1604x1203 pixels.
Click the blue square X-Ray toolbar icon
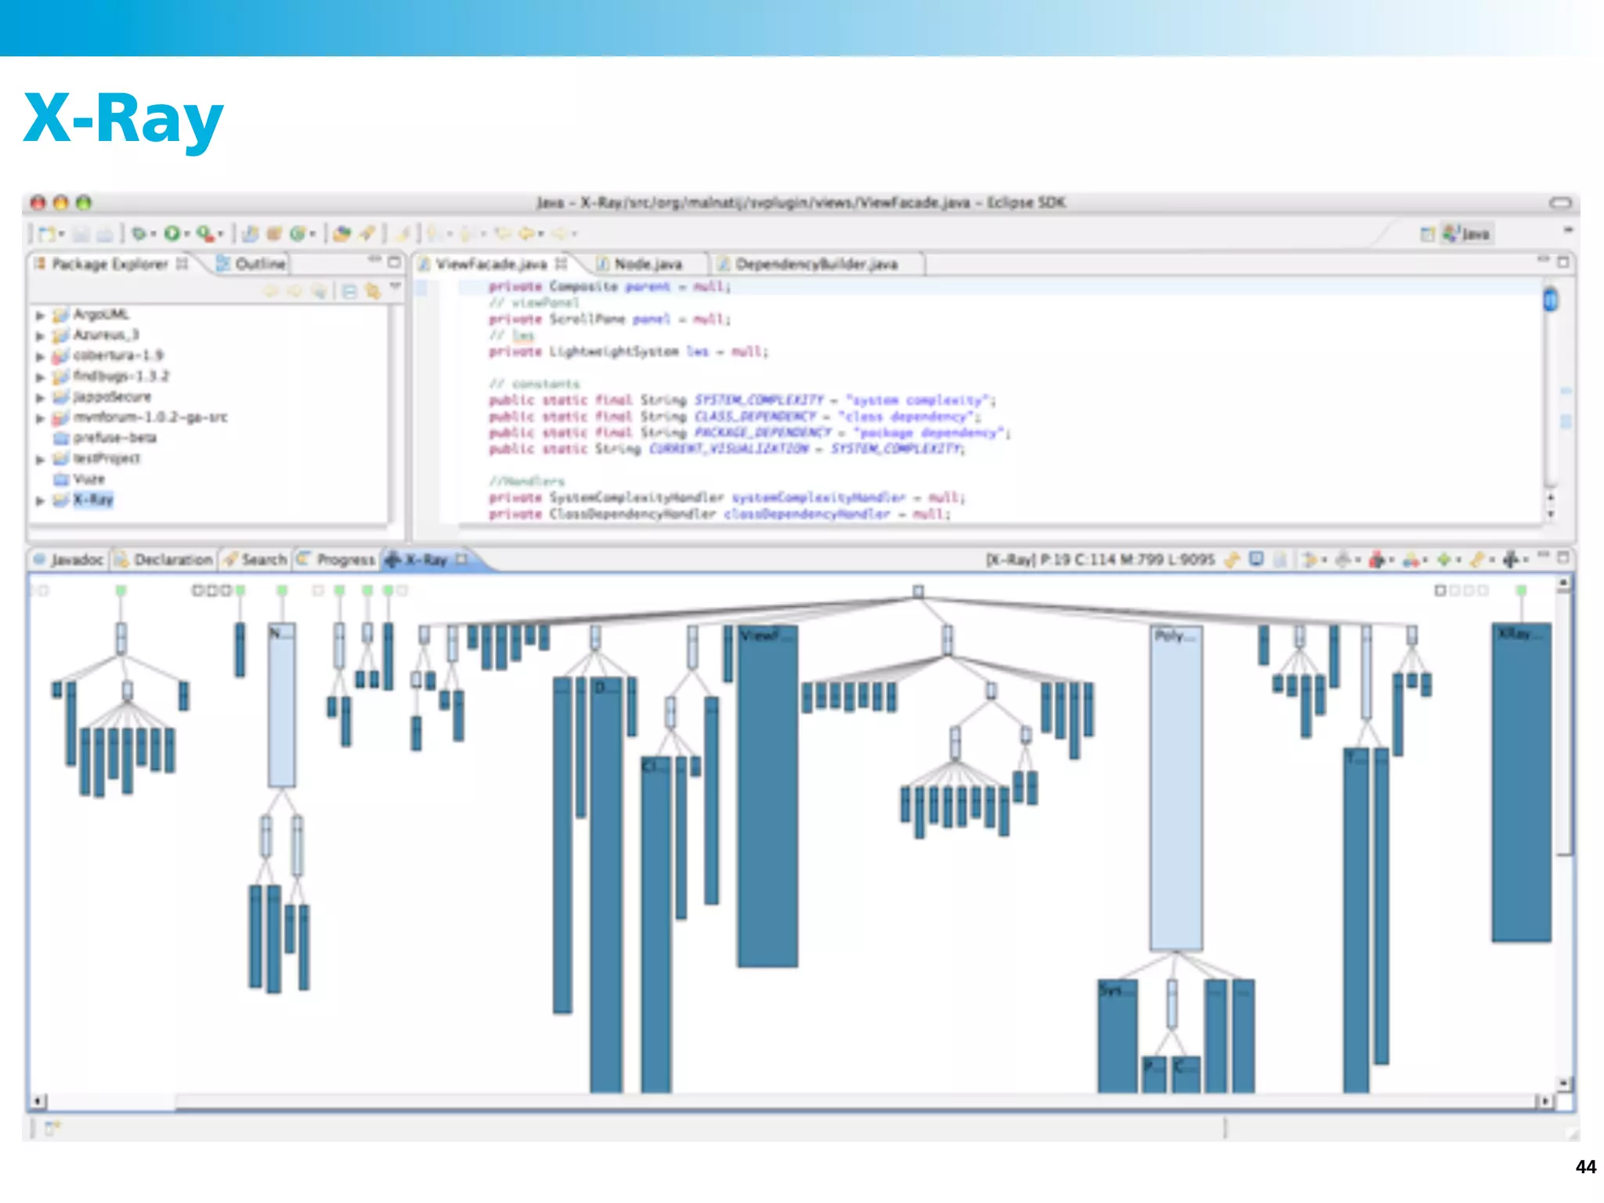1256,559
